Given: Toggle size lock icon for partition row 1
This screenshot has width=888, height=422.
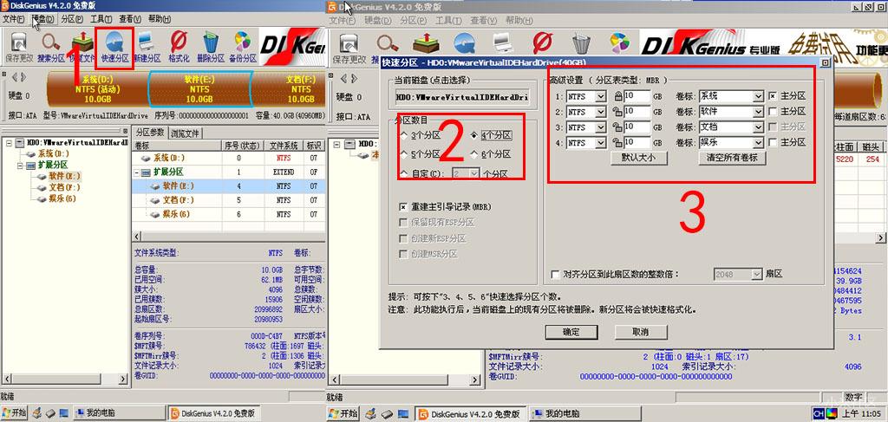Looking at the screenshot, I should coord(618,96).
